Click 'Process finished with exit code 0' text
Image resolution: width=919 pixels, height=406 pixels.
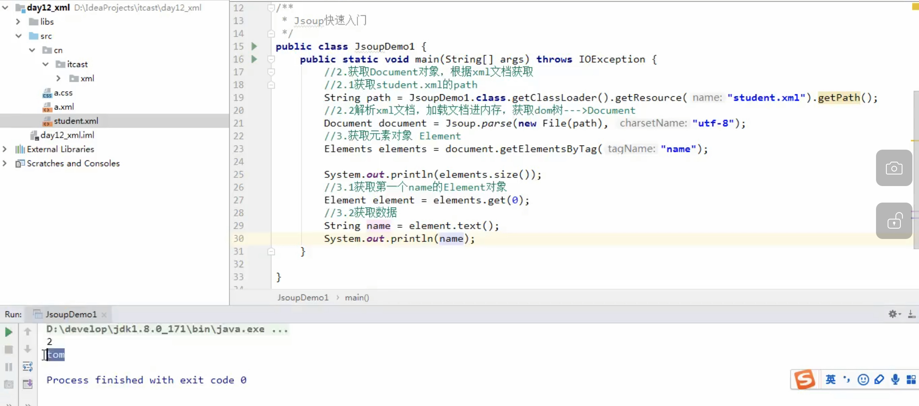146,380
